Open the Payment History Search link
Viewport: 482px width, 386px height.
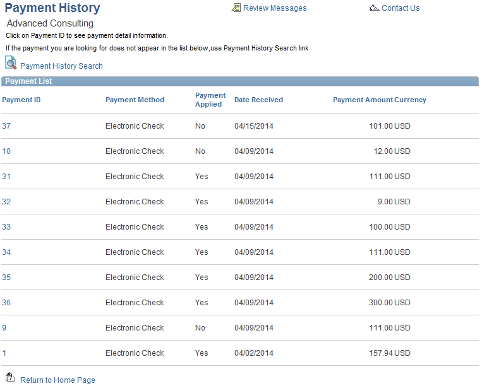click(x=61, y=66)
